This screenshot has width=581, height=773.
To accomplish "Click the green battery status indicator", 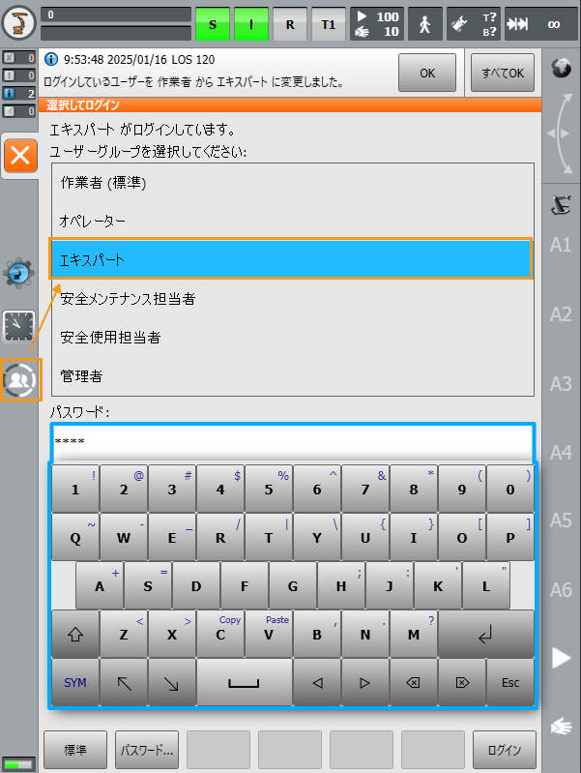I will click(x=18, y=764).
